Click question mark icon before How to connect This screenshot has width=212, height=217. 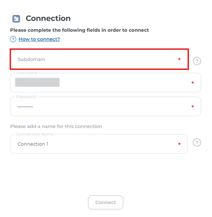[13, 39]
